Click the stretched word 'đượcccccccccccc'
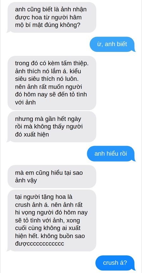Viewport: 142px width, 273px height. (40, 244)
